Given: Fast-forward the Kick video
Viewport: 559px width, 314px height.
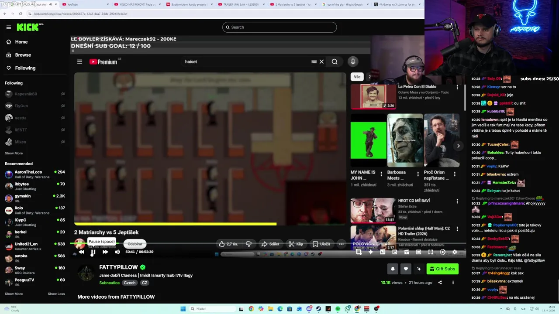Looking at the screenshot, I should (x=105, y=252).
